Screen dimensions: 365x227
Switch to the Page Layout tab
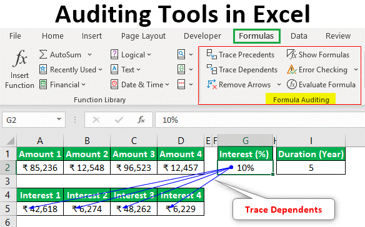[x=143, y=36]
